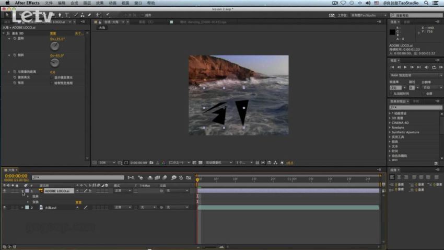Click auto-keyframe stopwatch icon in timeline
Screen dimensions: 444x250
181,178
